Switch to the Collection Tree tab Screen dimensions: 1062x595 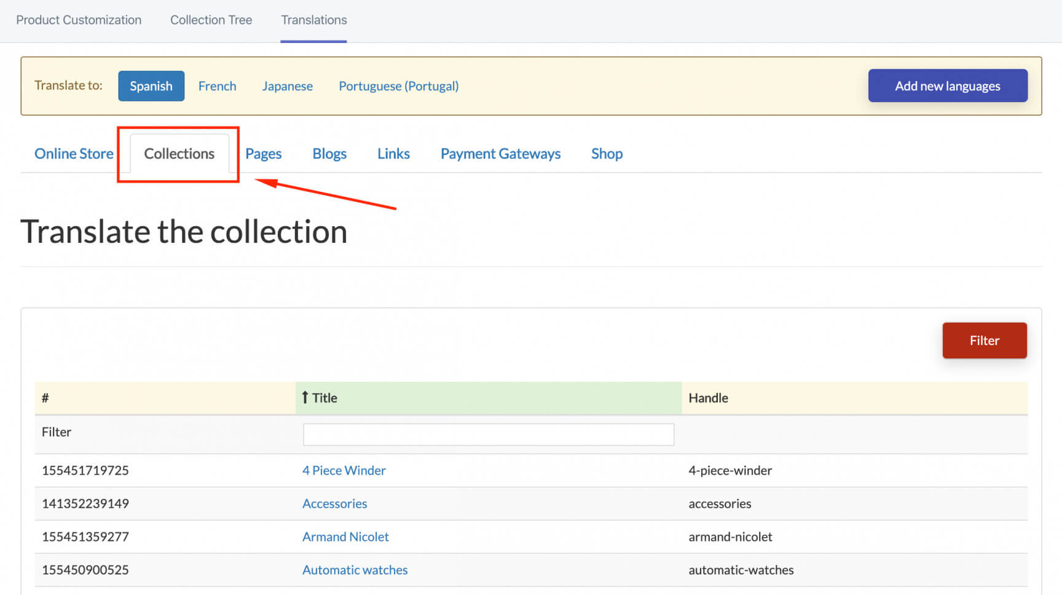coord(211,20)
